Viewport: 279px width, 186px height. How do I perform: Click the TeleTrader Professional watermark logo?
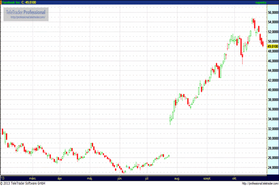(26, 14)
